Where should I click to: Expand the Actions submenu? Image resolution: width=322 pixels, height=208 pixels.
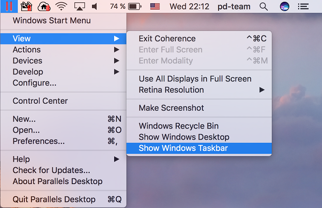pyautogui.click(x=63, y=50)
